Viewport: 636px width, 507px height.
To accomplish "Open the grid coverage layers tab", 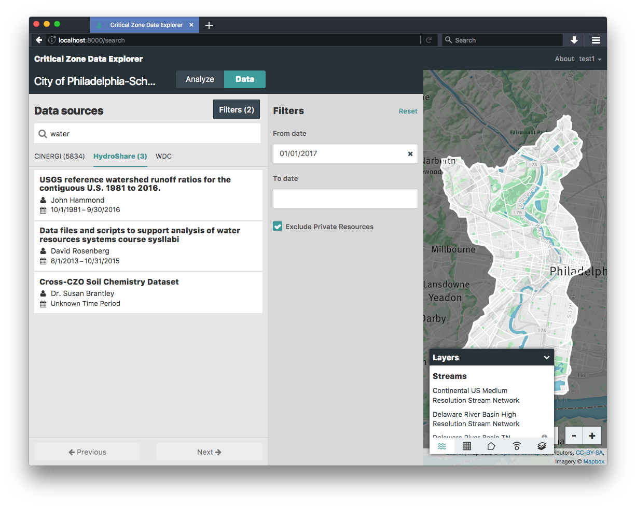I will [467, 446].
